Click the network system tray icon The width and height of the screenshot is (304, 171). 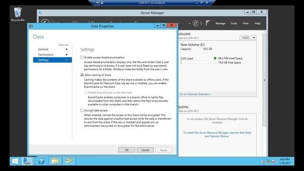click(x=268, y=161)
